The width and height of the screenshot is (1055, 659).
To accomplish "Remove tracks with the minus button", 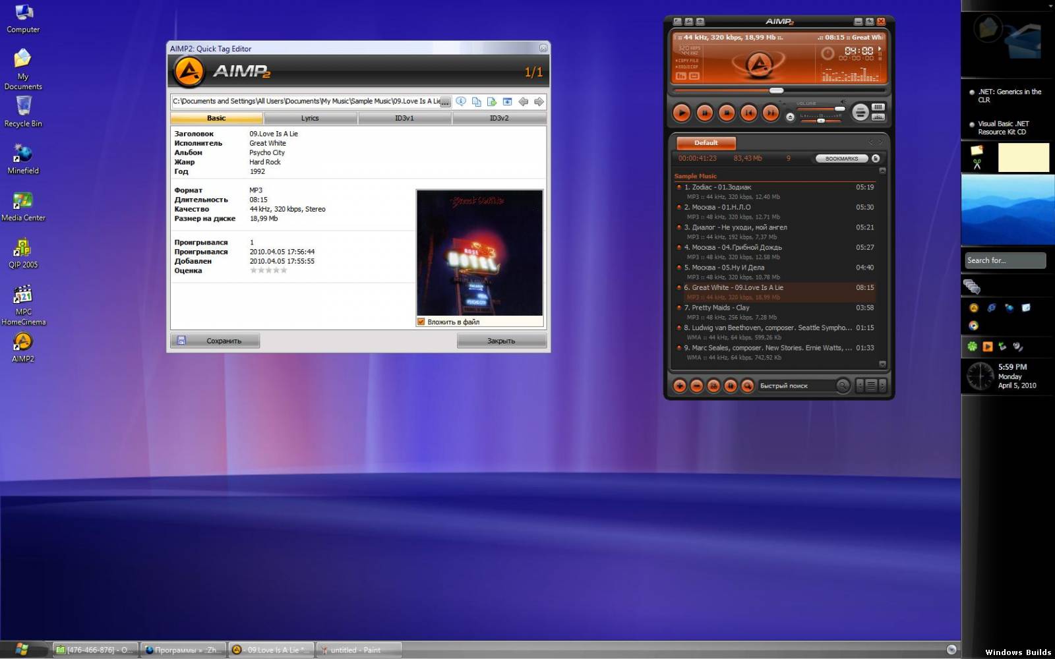I will pos(696,386).
